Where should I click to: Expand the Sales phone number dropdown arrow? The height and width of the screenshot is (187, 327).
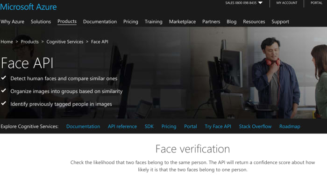[x=260, y=3]
